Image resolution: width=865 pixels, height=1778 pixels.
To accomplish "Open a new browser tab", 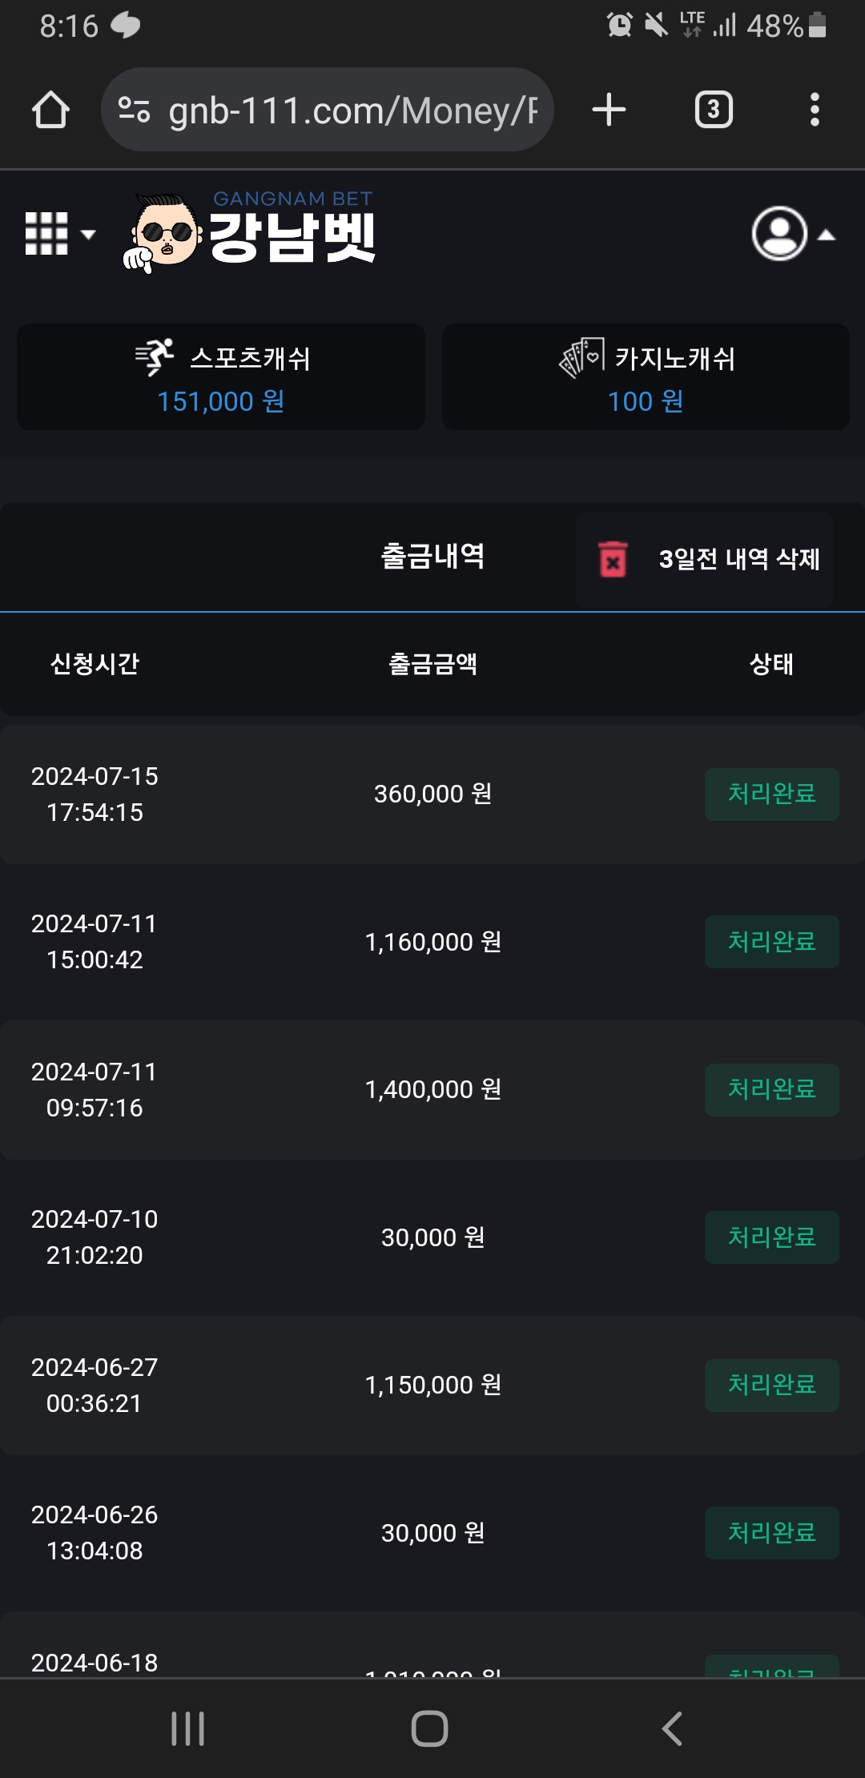I will (x=609, y=110).
